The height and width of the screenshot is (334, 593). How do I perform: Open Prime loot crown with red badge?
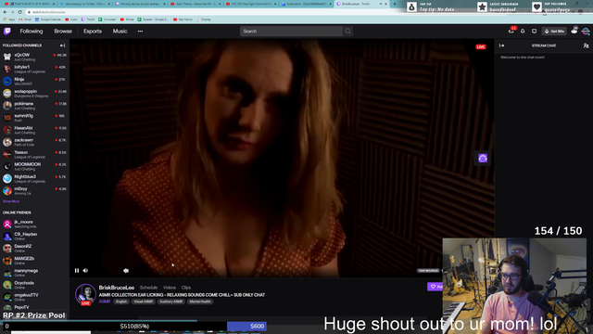pyautogui.click(x=511, y=31)
